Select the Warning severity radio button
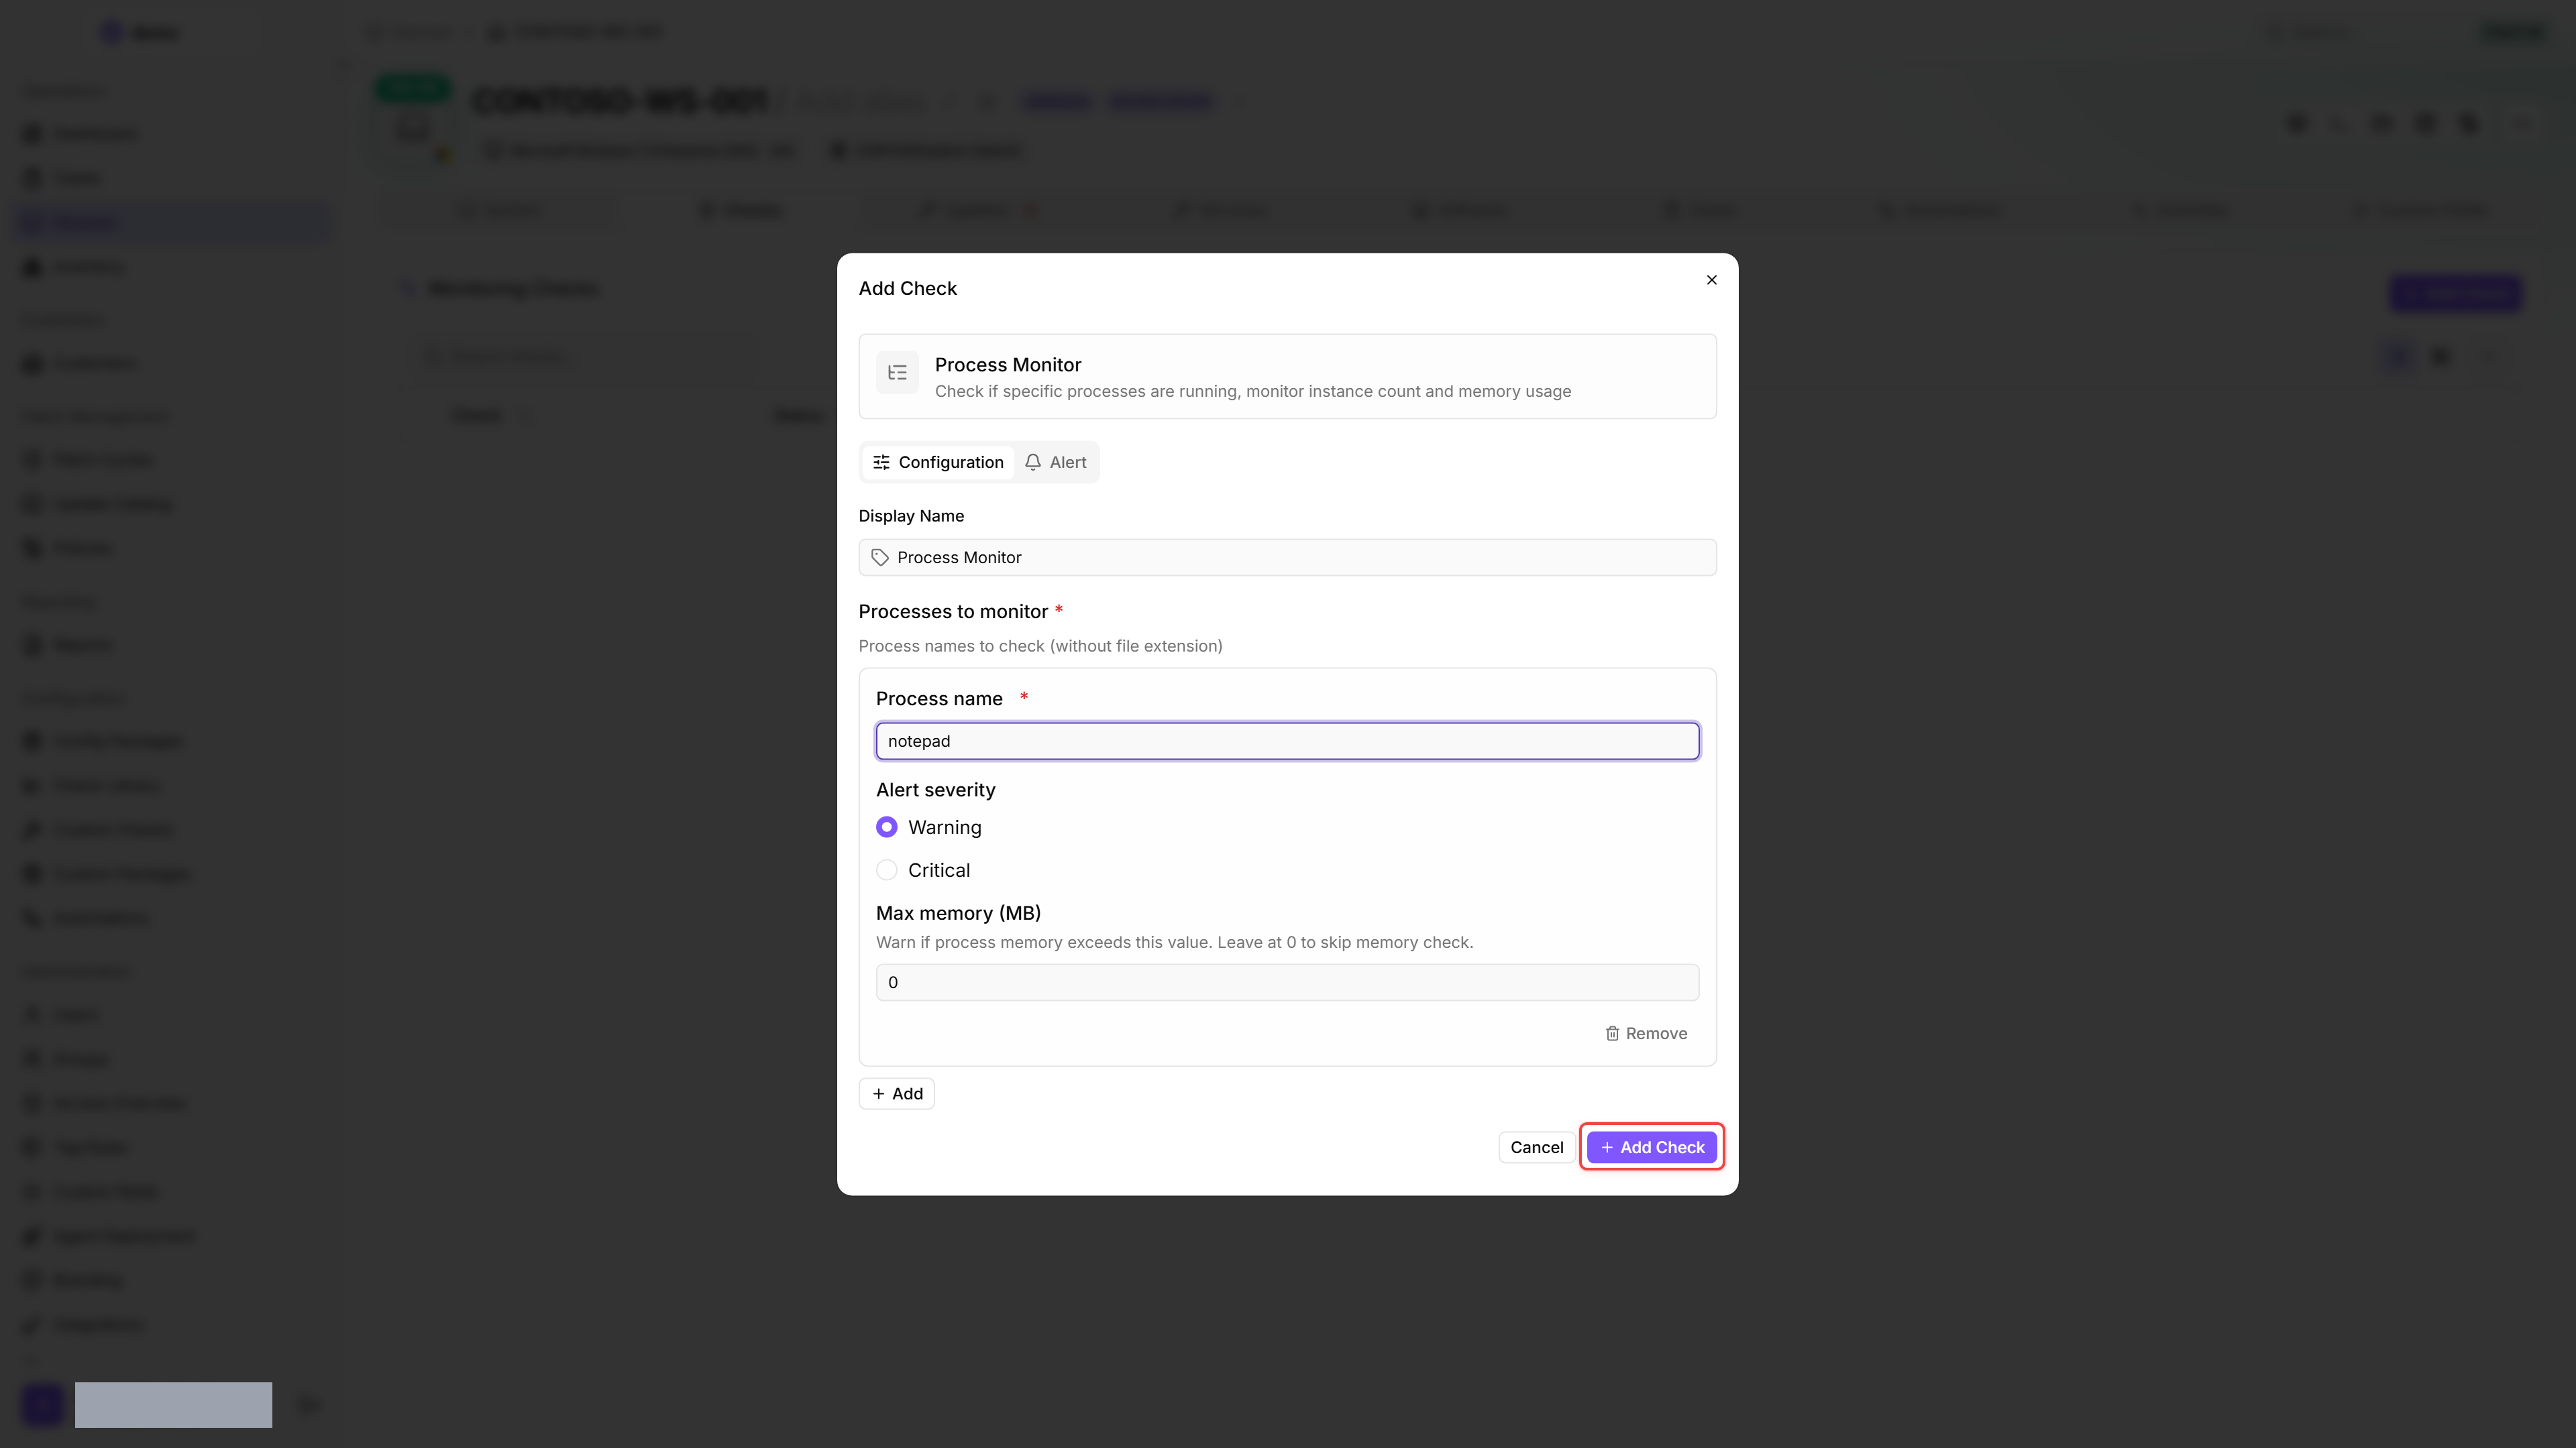The height and width of the screenshot is (1448, 2576). pyautogui.click(x=886, y=827)
